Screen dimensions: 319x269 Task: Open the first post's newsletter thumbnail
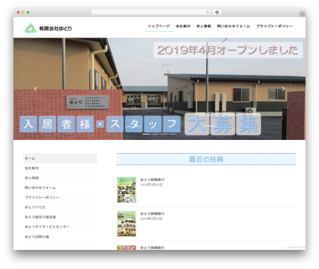point(126,190)
